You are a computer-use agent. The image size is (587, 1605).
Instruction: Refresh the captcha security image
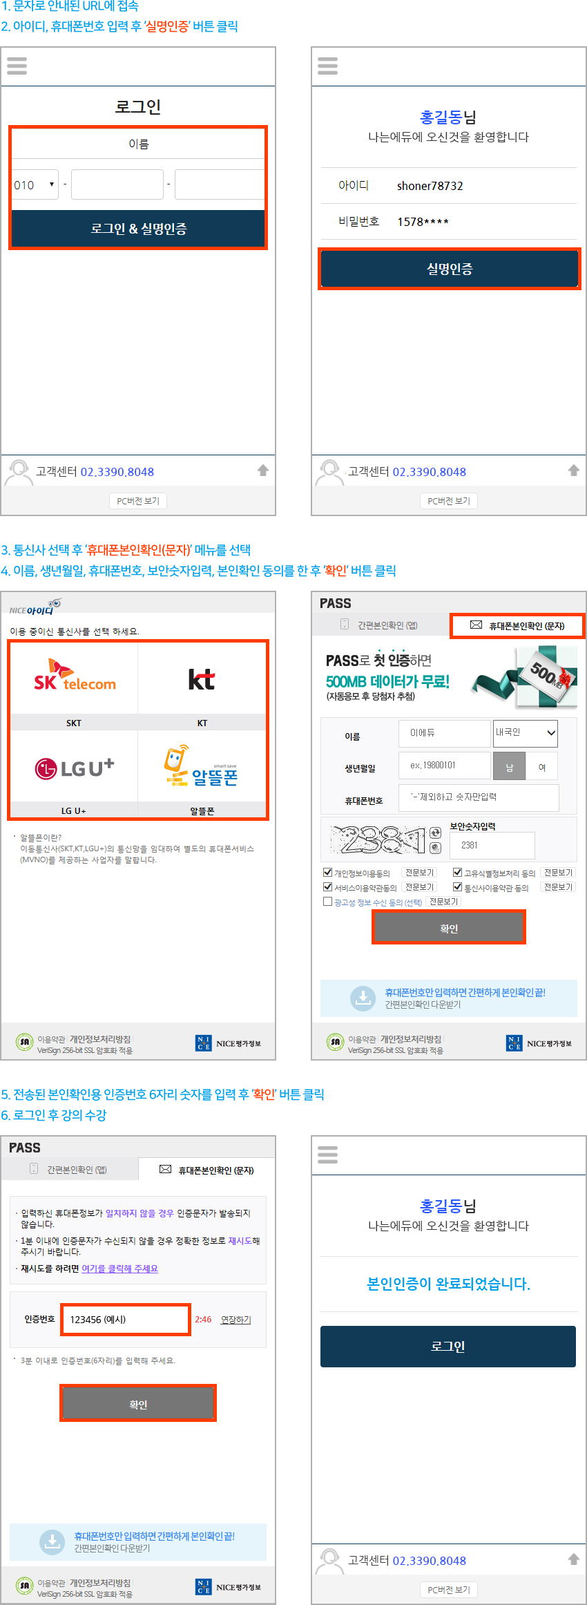(x=435, y=833)
